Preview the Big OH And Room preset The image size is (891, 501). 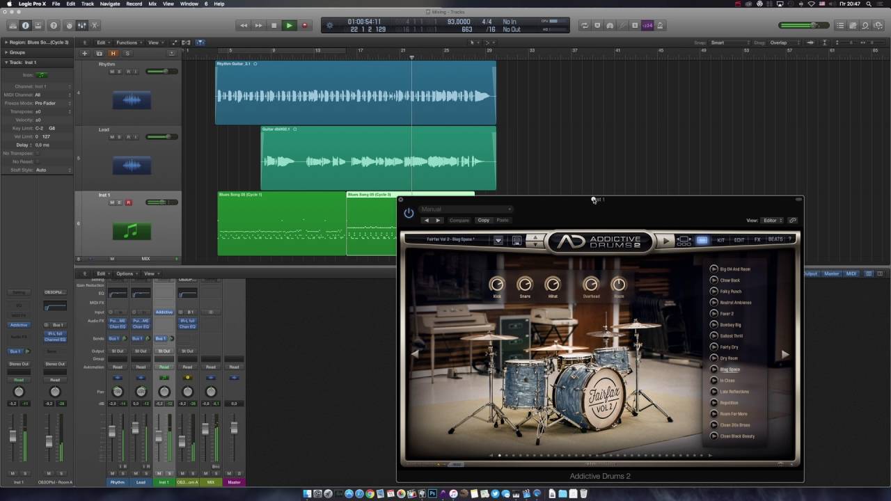[713, 269]
